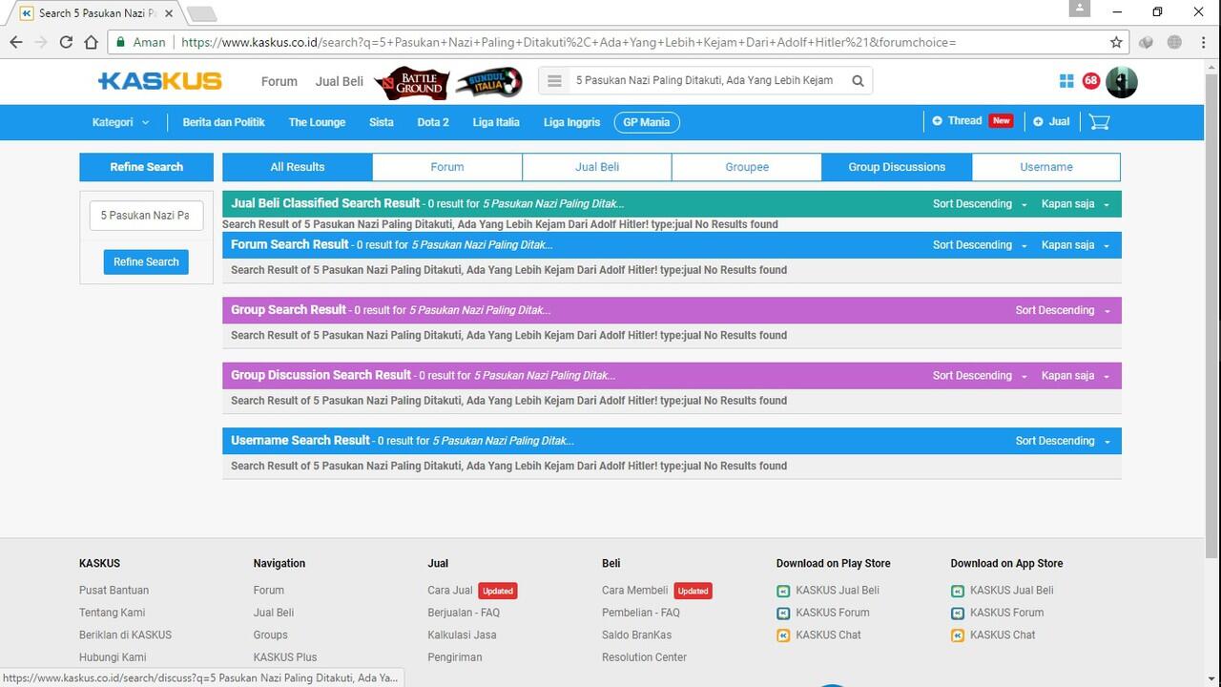The image size is (1221, 687).
Task: Switch to the Jual Beli results tab
Action: pos(597,167)
